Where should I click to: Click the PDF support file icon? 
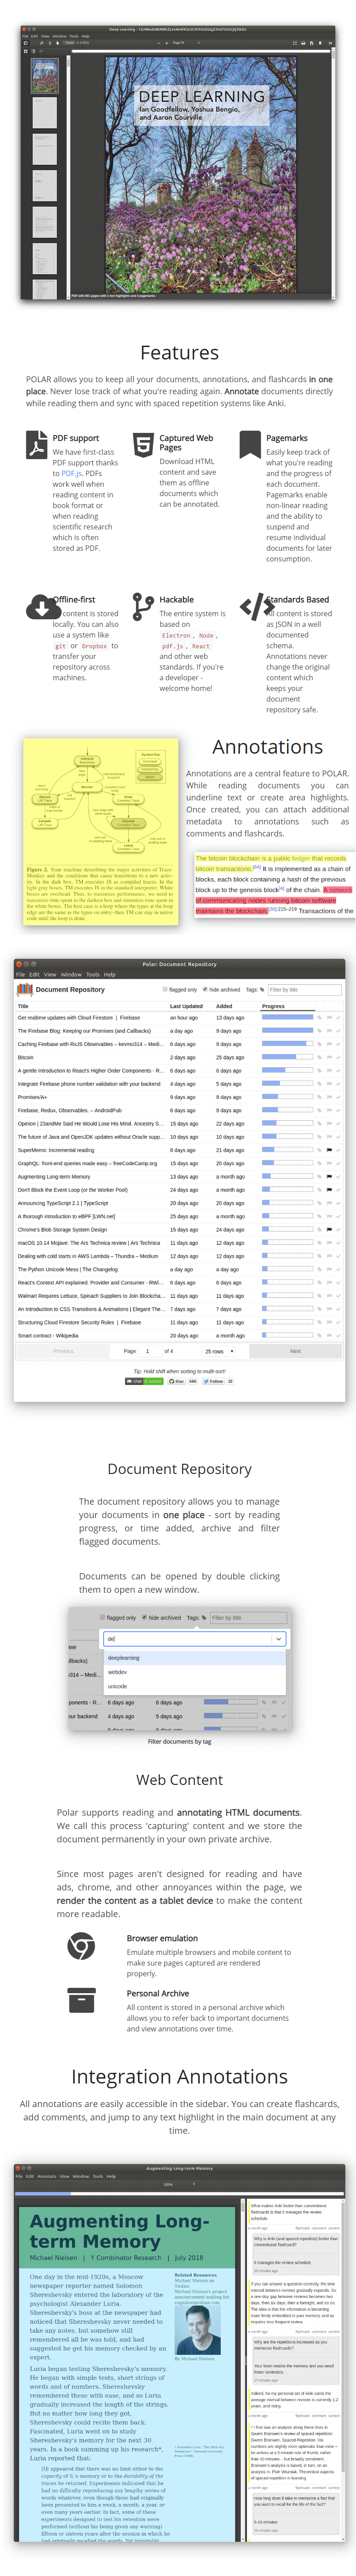[36, 444]
